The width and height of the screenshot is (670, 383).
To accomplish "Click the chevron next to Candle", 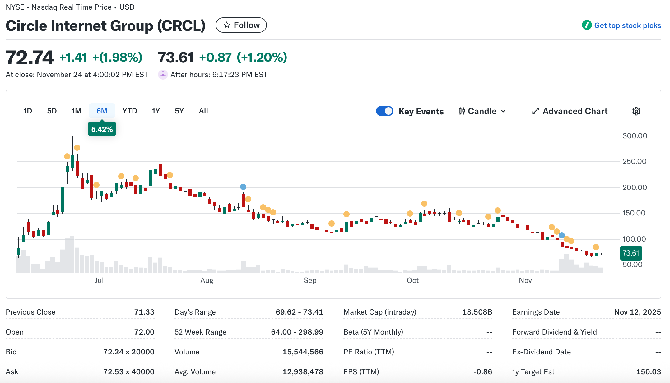I will [x=504, y=111].
